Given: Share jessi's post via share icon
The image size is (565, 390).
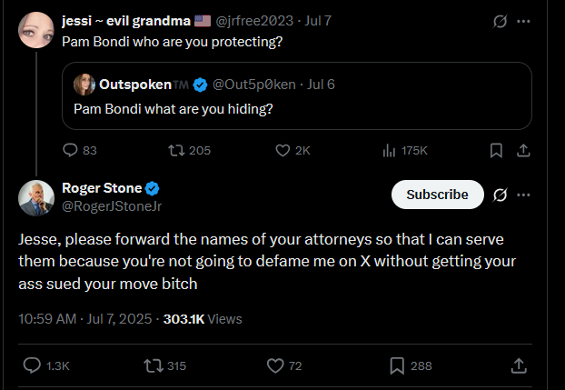Looking at the screenshot, I should (x=523, y=150).
